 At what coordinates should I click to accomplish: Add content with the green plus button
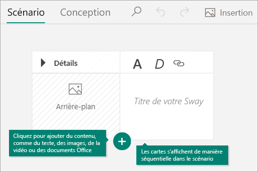[x=122, y=141]
